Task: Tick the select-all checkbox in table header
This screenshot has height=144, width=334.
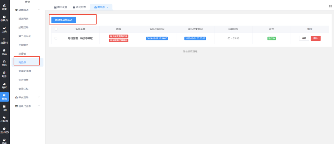Action: click(x=56, y=29)
